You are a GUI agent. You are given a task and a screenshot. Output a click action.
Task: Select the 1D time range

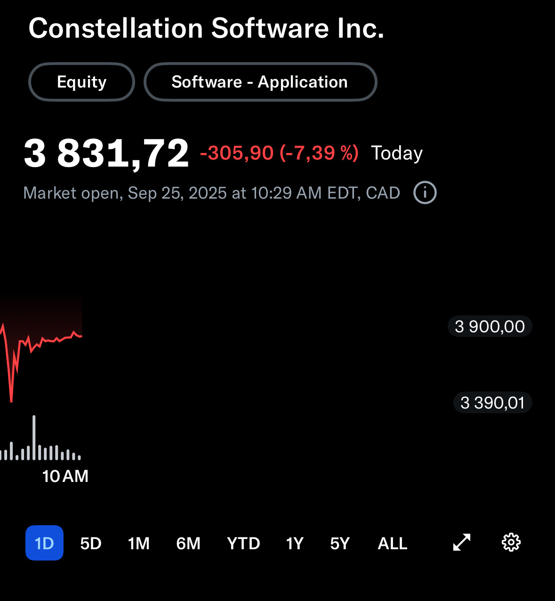(44, 543)
